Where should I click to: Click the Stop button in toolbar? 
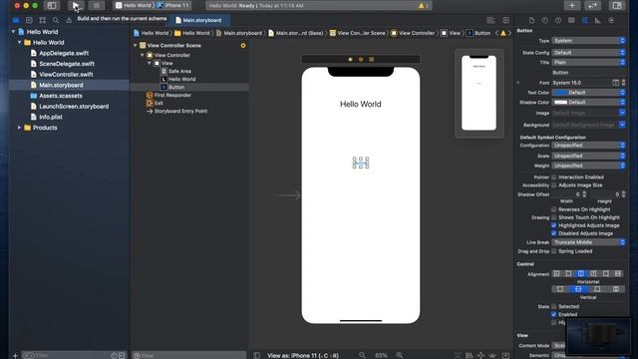97,6
